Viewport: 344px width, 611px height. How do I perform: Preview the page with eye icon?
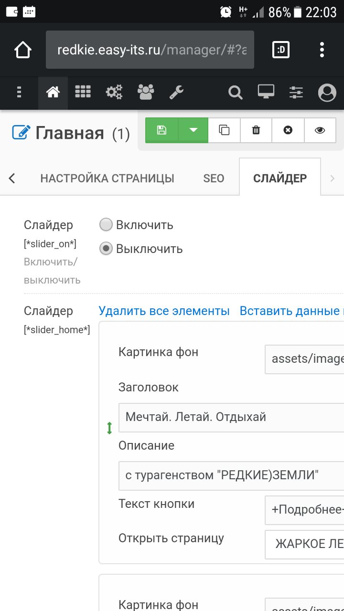point(320,130)
